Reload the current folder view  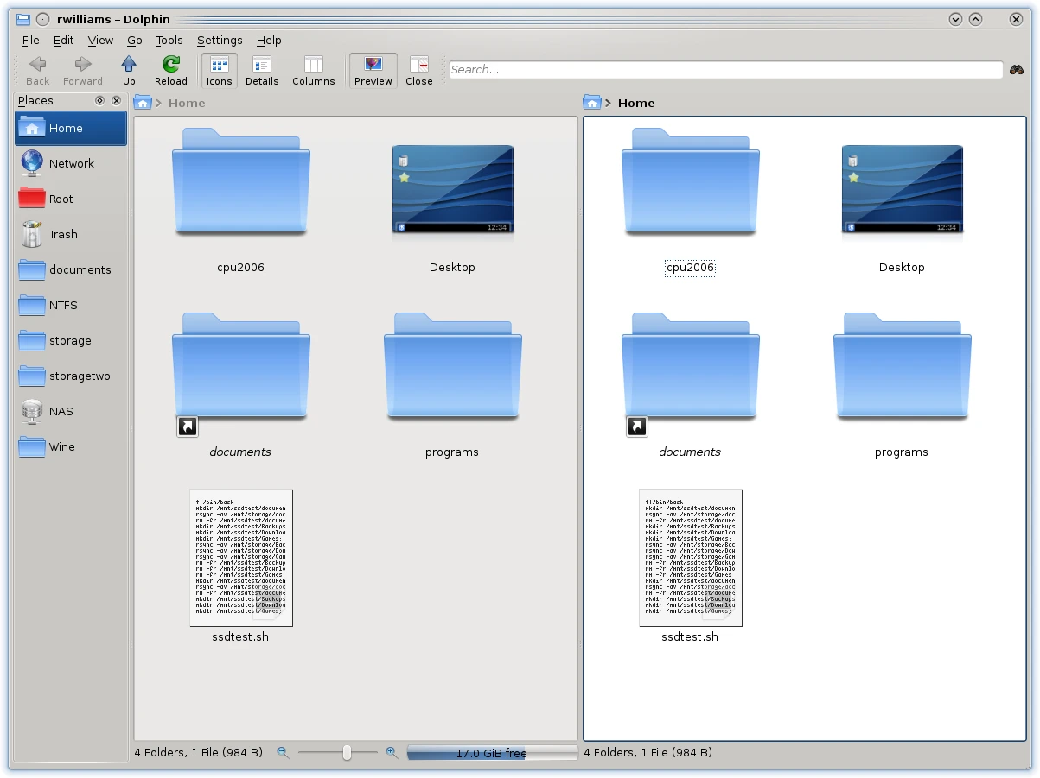171,71
